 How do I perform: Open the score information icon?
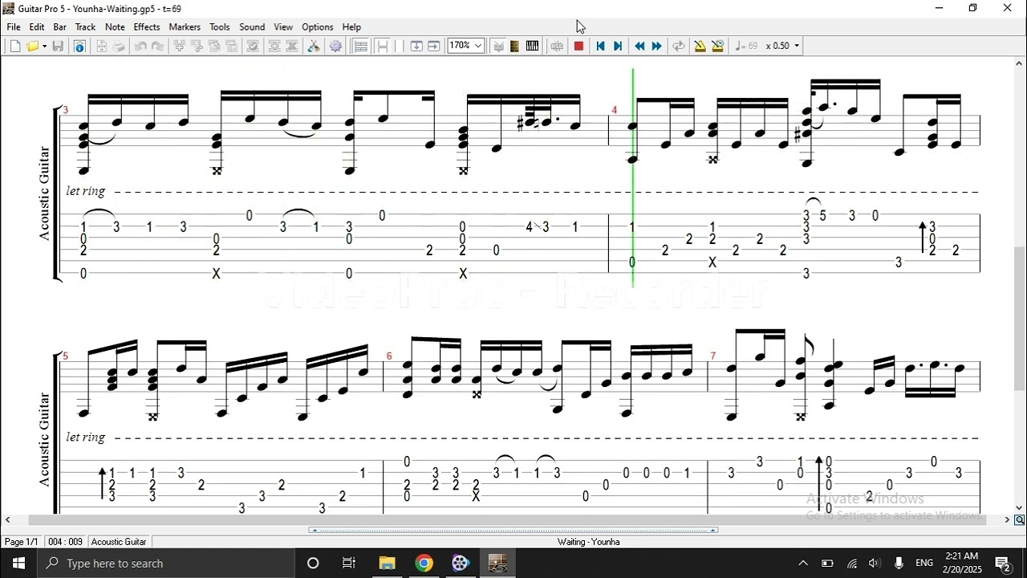pyautogui.click(x=79, y=47)
